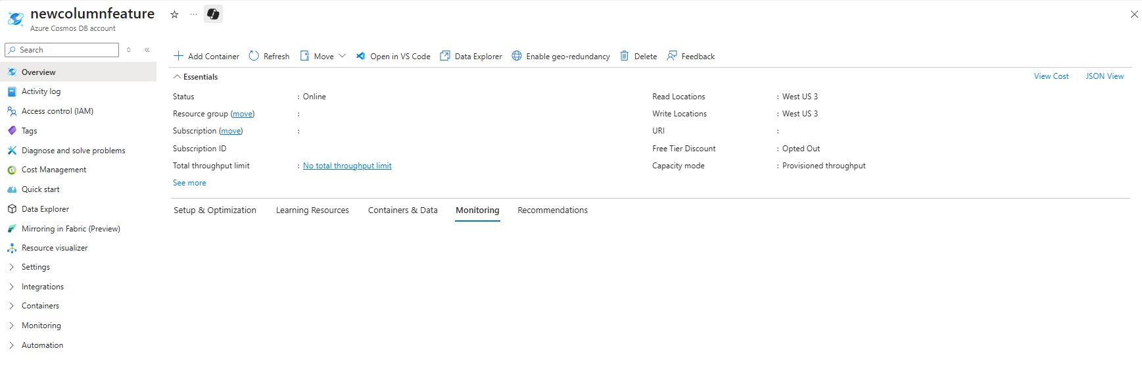1142x365 pixels.
Task: Open the View Cost link
Action: coord(1051,76)
